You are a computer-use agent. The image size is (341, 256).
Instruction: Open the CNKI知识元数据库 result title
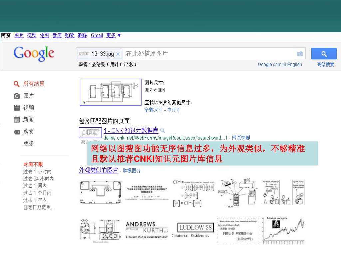pyautogui.click(x=131, y=131)
